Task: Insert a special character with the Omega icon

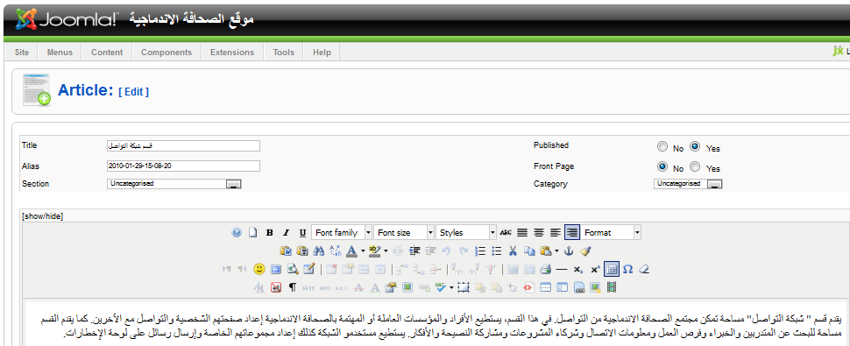Action: [627, 269]
